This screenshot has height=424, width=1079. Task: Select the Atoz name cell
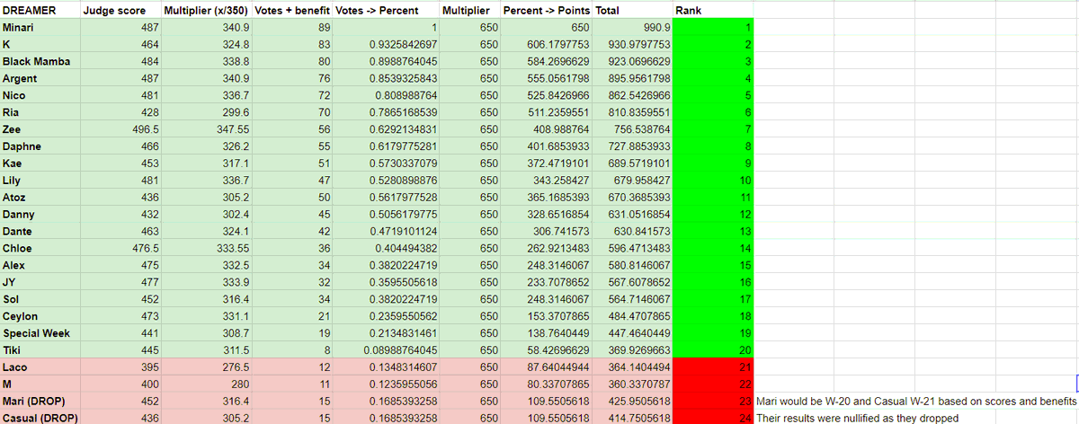click(40, 199)
